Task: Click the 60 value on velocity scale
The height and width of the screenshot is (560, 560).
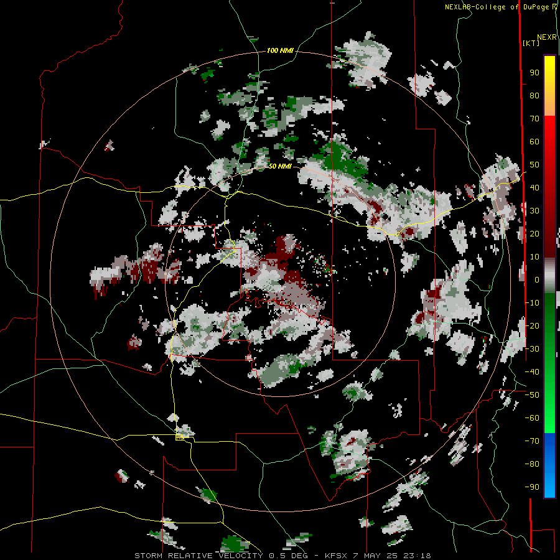Action: (x=534, y=142)
